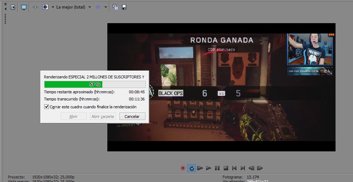Open the Project Video Properties icon
The width and height of the screenshot is (353, 182).
pos(13,7)
